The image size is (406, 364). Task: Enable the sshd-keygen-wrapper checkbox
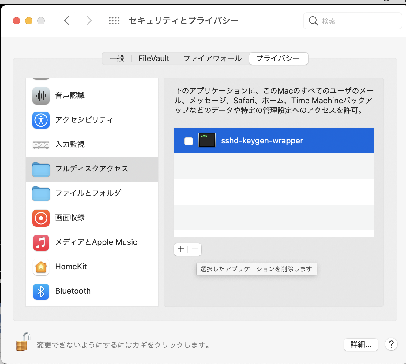click(x=189, y=141)
